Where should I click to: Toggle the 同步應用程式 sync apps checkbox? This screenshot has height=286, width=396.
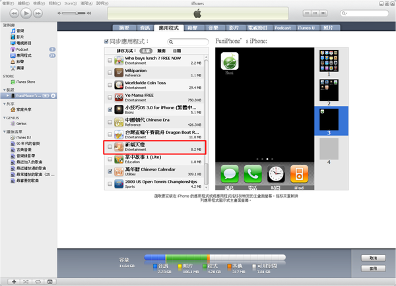point(106,42)
